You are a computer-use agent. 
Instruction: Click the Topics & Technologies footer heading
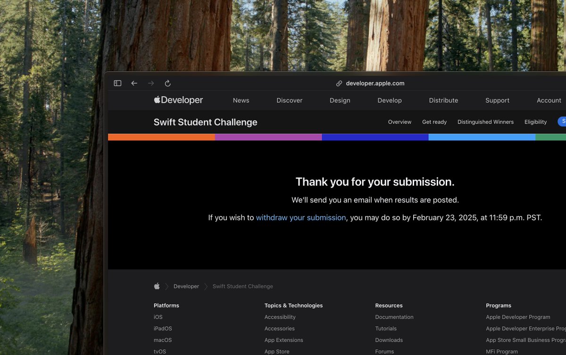[x=294, y=305]
